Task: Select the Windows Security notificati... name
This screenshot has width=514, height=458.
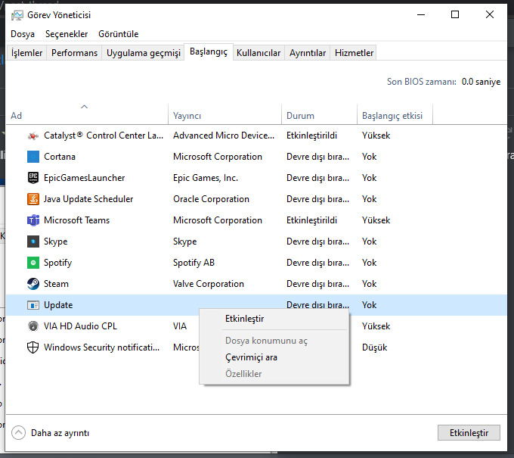Action: [x=101, y=347]
